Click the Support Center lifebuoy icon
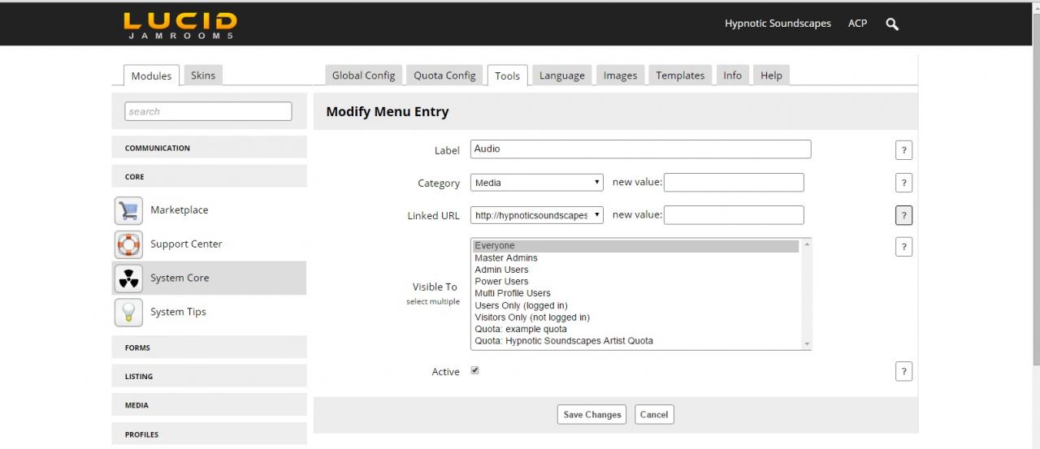 [128, 244]
